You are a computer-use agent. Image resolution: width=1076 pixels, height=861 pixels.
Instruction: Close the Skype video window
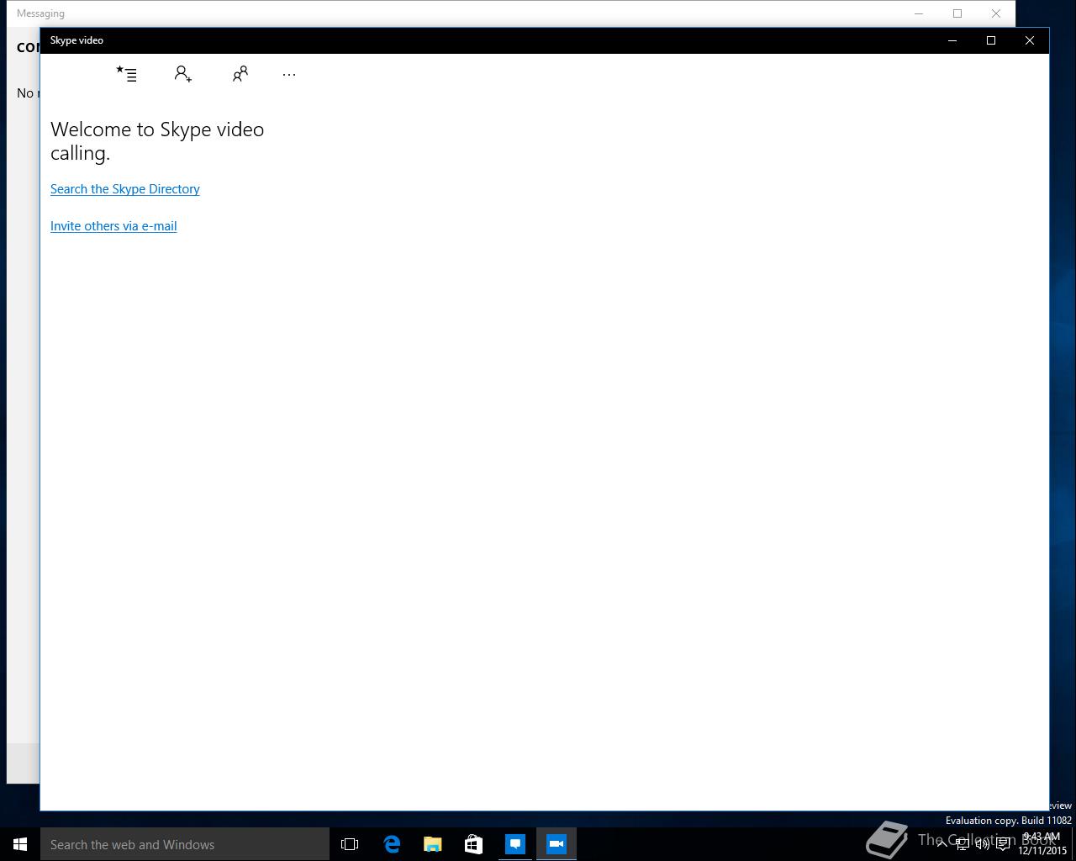coord(1030,40)
